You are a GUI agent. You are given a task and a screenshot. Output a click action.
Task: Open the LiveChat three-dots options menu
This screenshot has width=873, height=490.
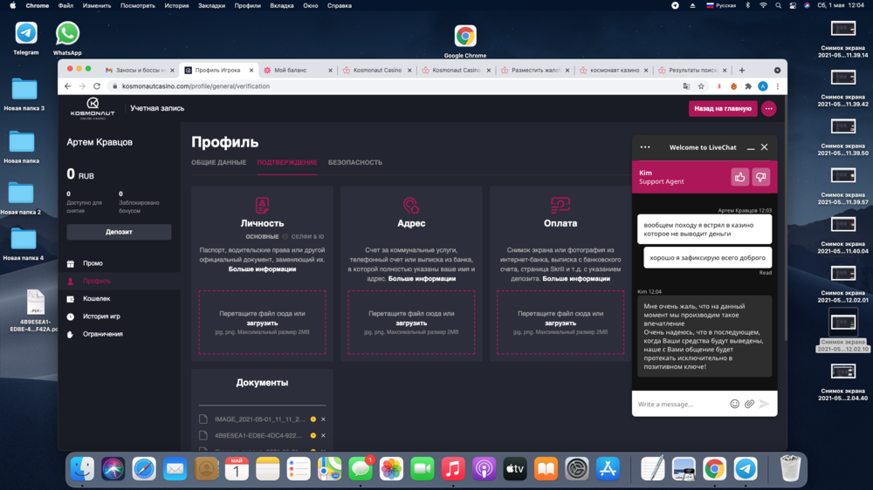point(645,147)
